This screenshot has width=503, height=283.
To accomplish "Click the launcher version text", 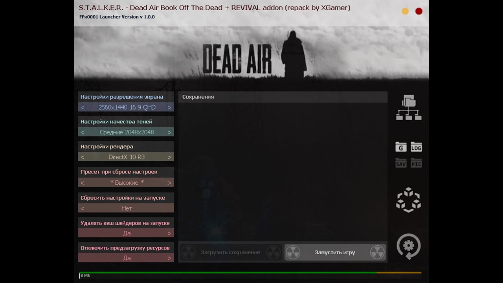I will pyautogui.click(x=117, y=17).
